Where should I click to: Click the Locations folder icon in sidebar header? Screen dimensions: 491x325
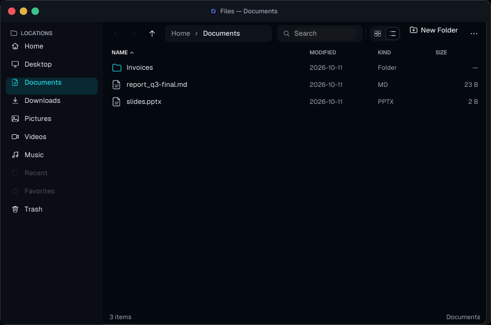pos(14,33)
